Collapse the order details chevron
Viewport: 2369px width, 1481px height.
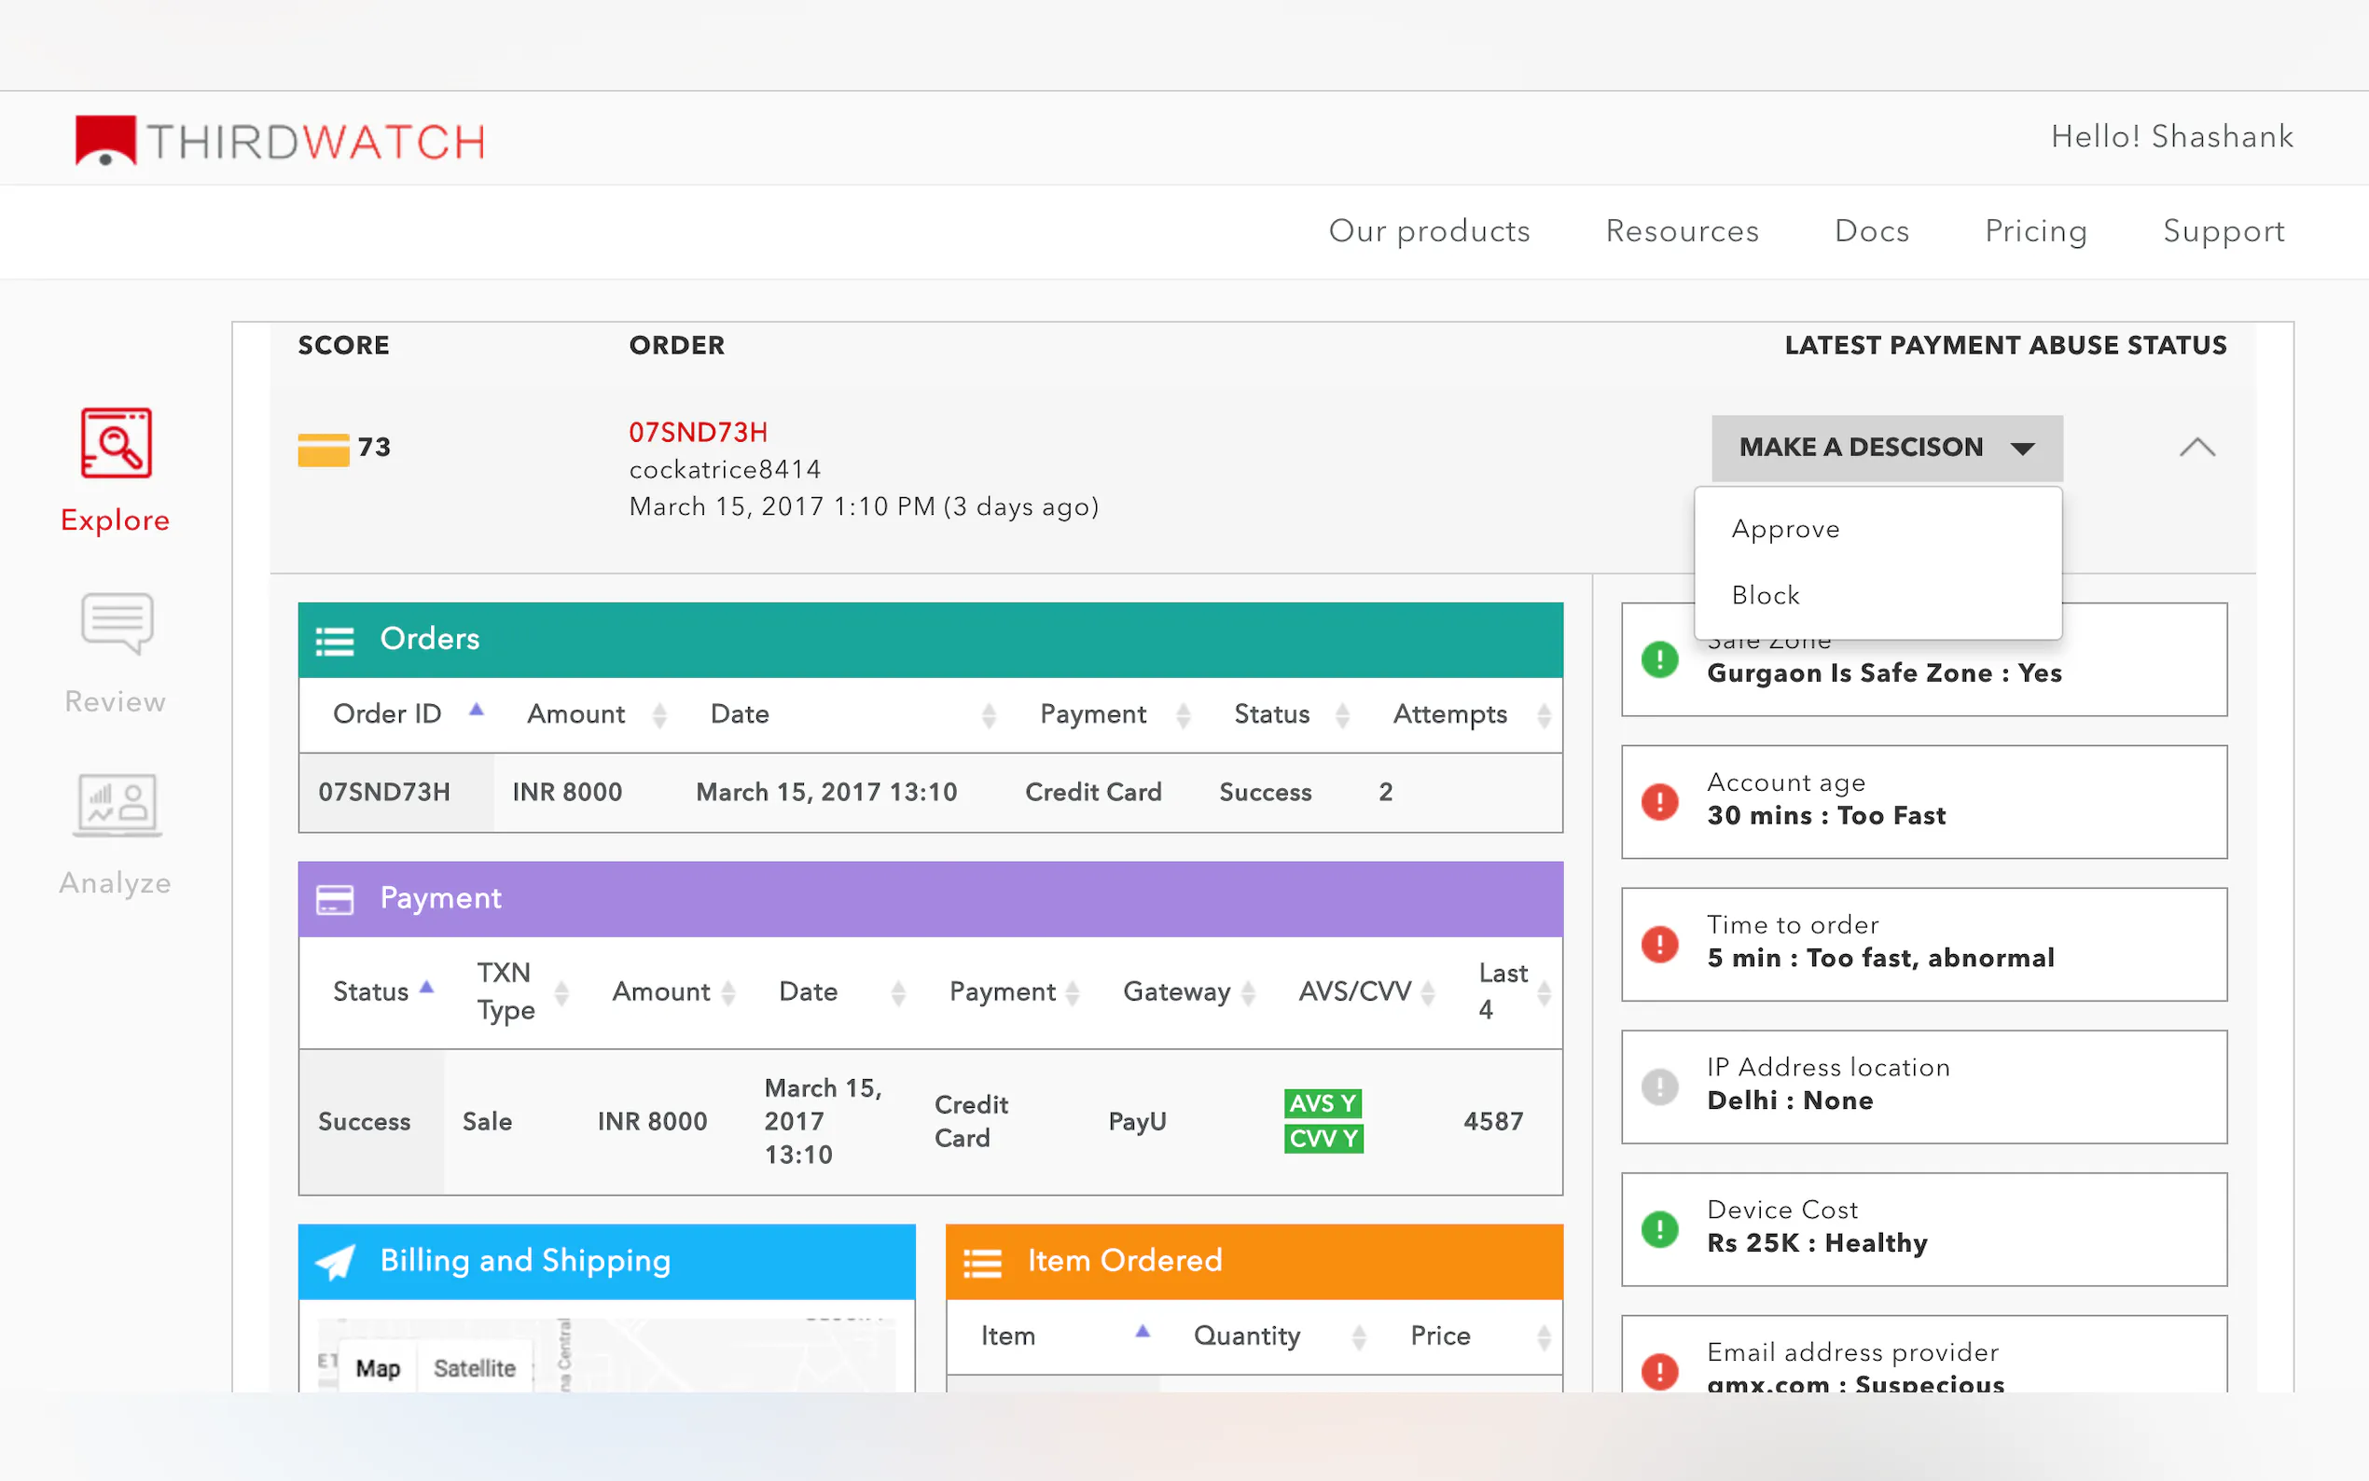pos(2196,448)
